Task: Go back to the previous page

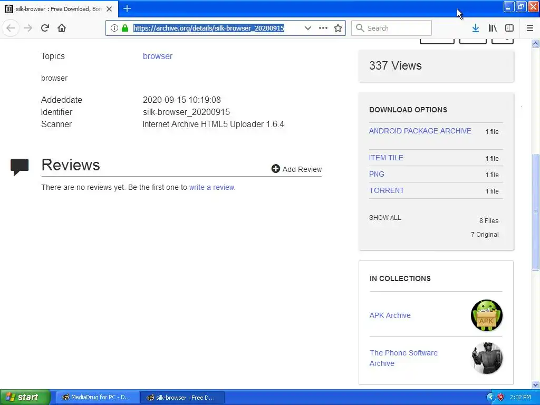Action: click(x=11, y=28)
